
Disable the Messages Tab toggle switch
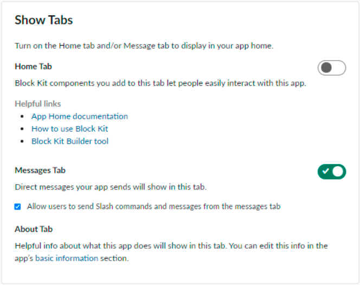(331, 172)
